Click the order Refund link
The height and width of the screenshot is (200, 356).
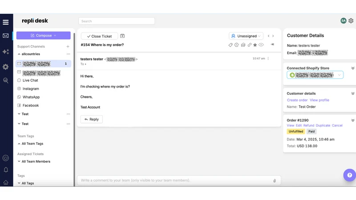(309, 125)
